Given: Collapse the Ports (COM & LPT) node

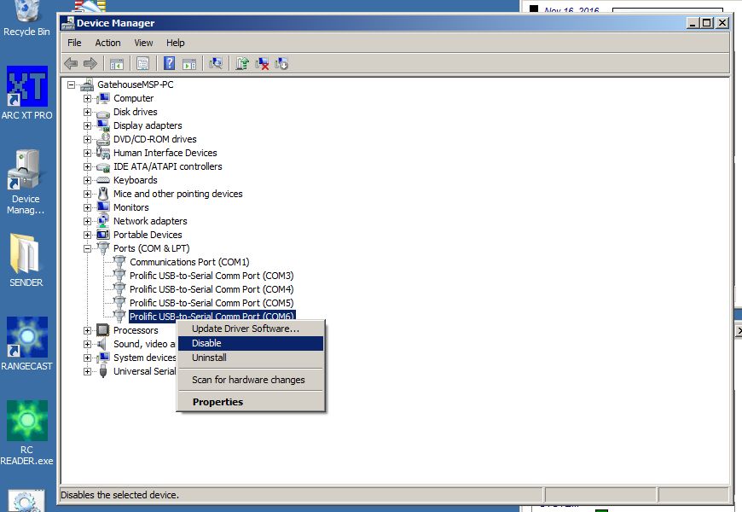Looking at the screenshot, I should coord(87,248).
